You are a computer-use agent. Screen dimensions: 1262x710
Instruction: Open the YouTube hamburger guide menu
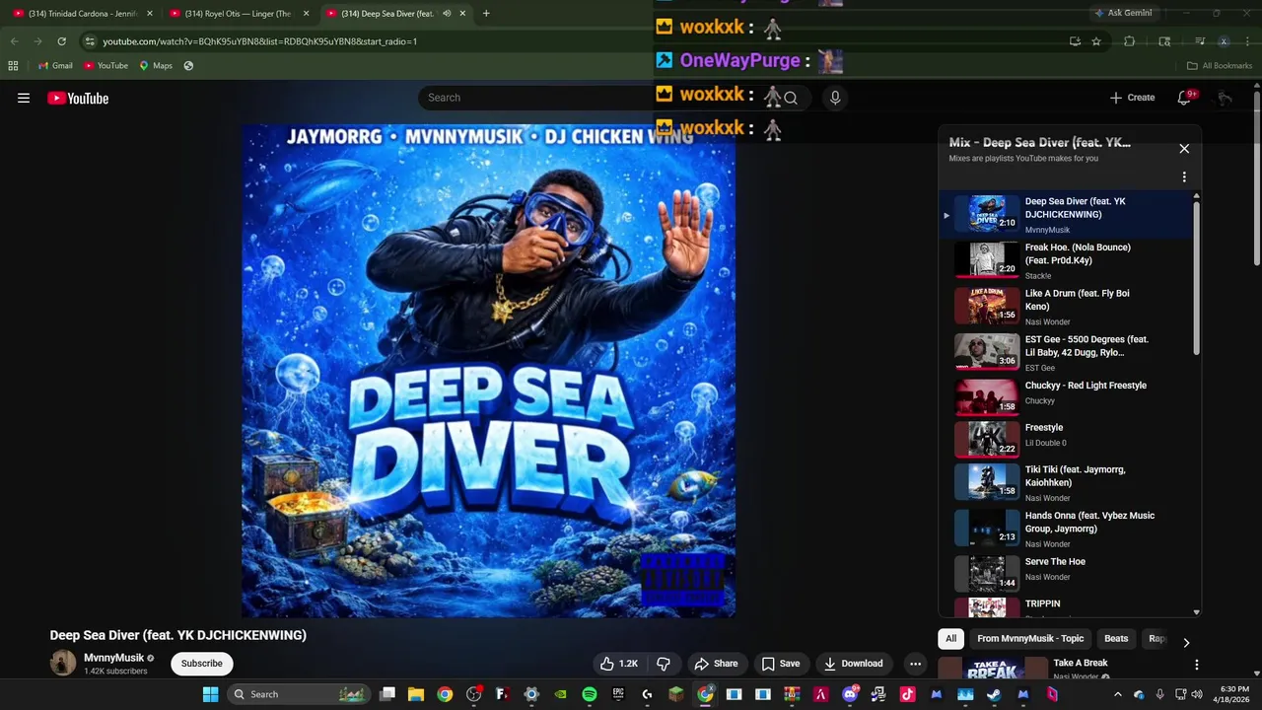click(x=24, y=98)
